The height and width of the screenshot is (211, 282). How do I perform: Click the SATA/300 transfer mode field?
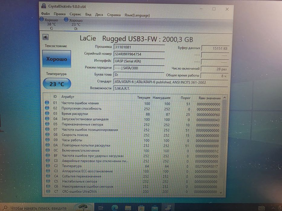coord(139,68)
